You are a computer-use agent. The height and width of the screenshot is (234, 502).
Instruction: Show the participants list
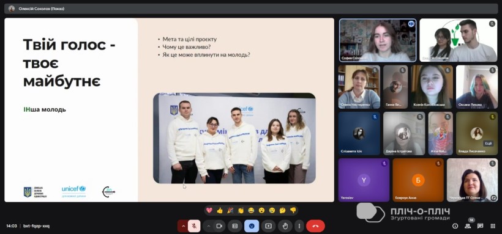[468, 226]
